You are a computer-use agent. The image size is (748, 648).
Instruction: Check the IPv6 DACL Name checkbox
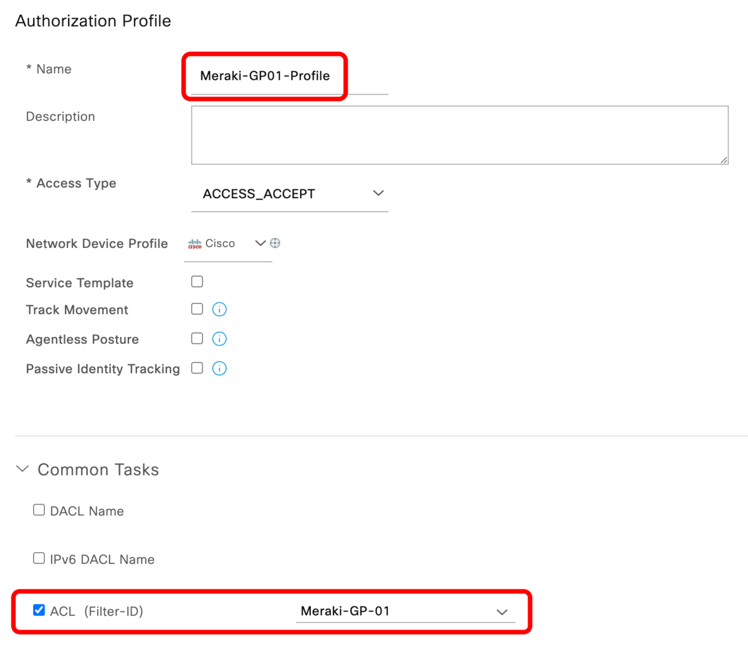pyautogui.click(x=39, y=558)
